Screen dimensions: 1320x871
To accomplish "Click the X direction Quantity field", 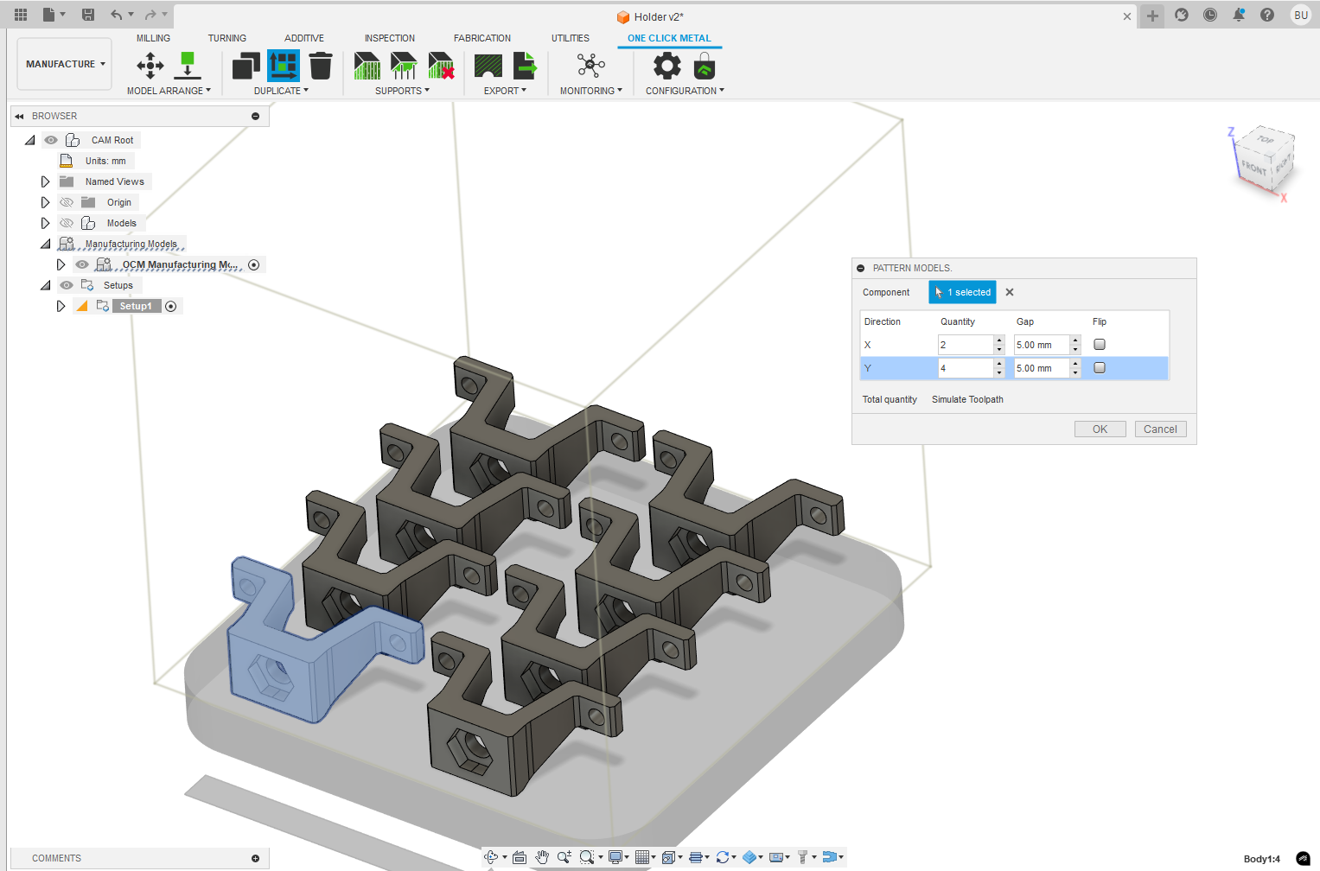I will 965,345.
